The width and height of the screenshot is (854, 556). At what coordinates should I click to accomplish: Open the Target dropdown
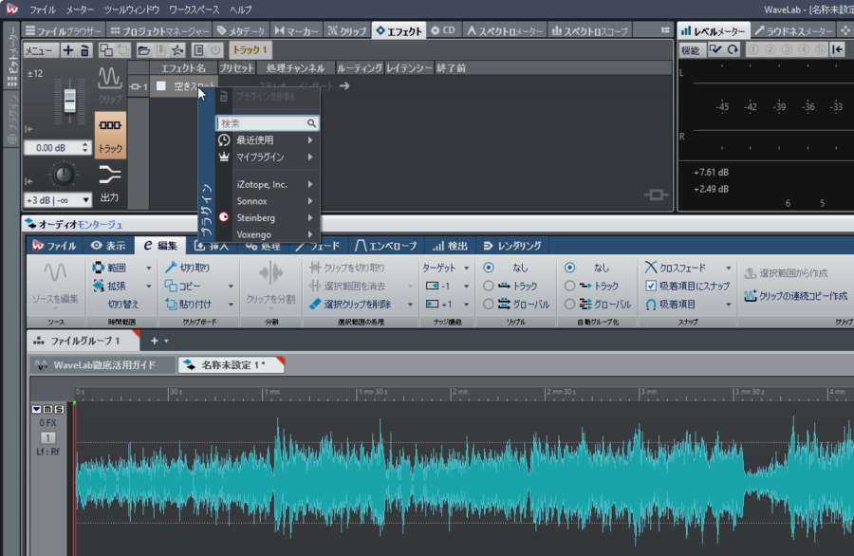tap(446, 268)
